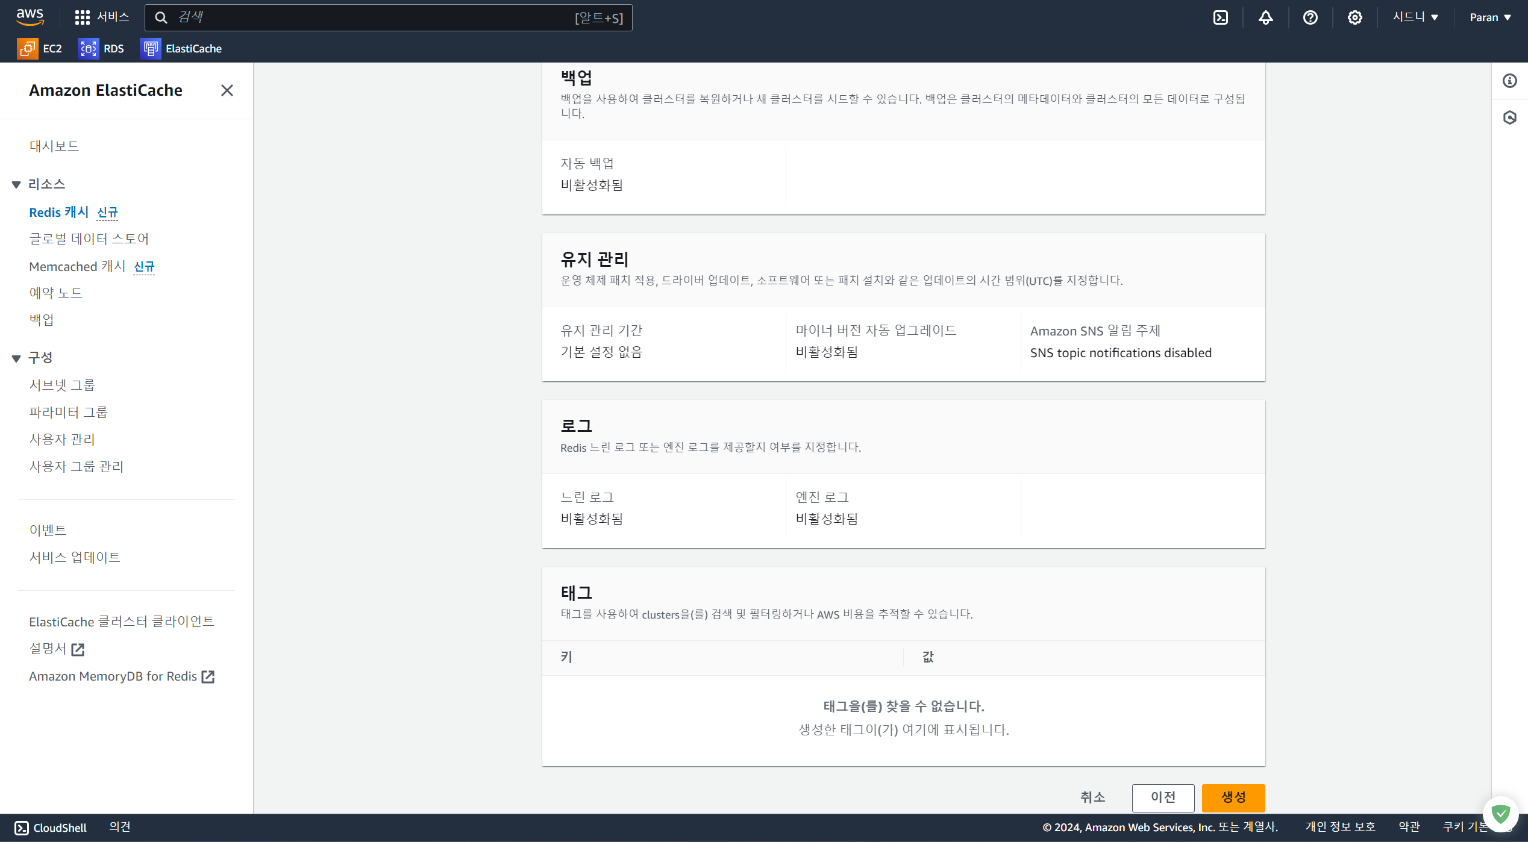Open 사용자 그룹 관리

coord(76,467)
